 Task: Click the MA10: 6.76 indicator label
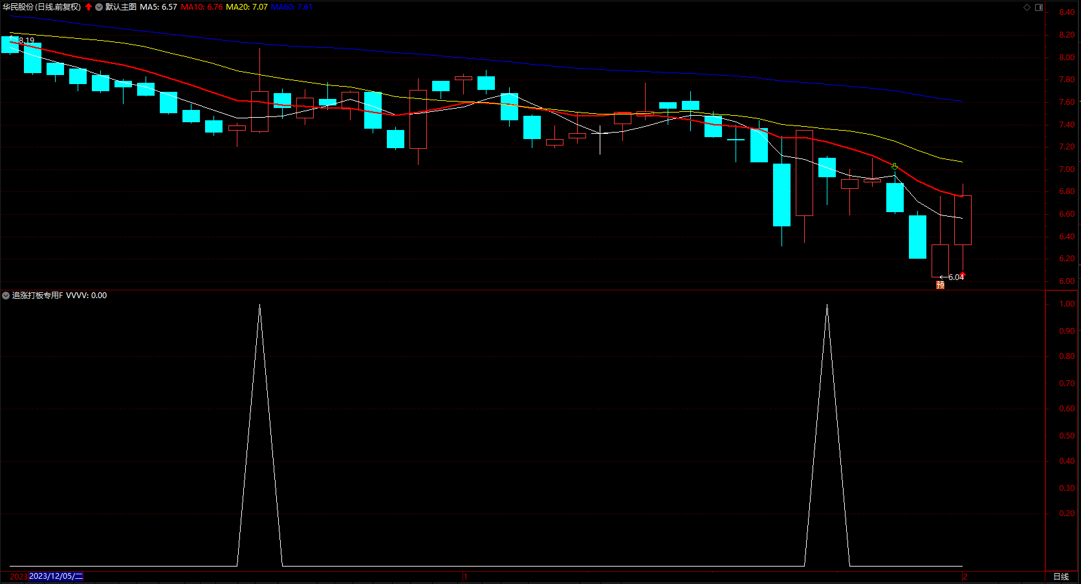[202, 7]
